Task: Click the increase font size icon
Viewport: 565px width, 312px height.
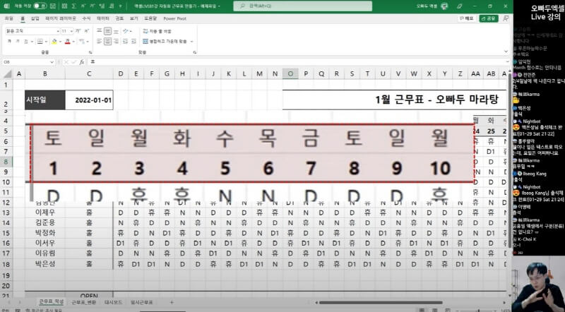Action: [78, 31]
